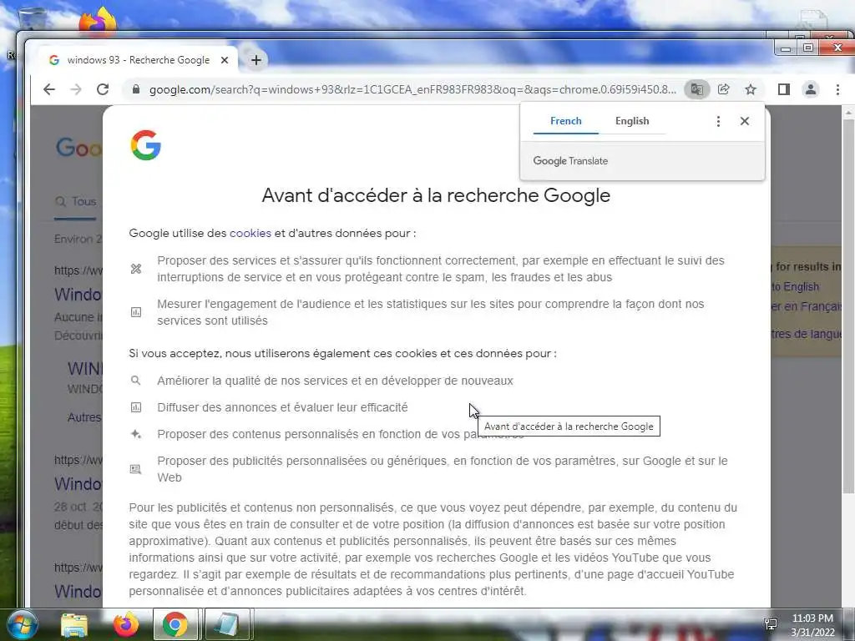The image size is (855, 641).
Task: Click the chart icon beside 'Mesurer l'engagement'
Action: (136, 312)
